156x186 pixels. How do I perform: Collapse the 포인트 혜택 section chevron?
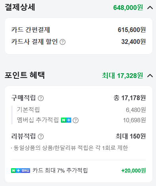click(150, 76)
